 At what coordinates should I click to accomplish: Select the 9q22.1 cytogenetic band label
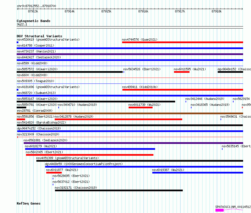(x=22, y=24)
